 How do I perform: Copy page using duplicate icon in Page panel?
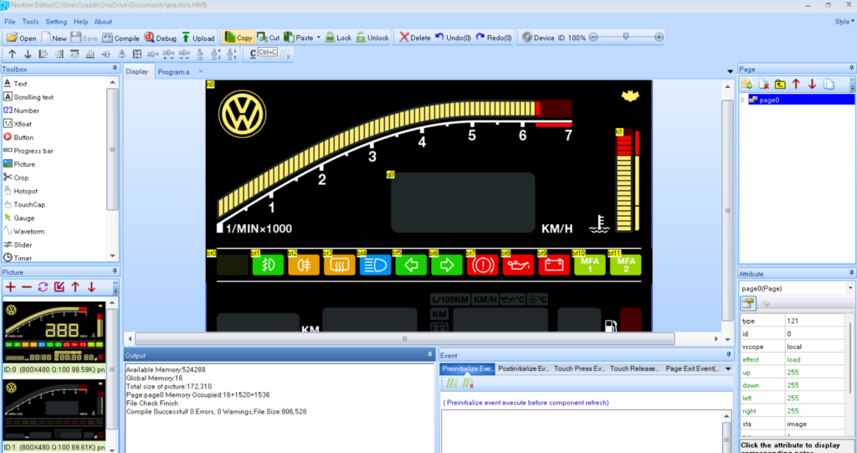(829, 85)
